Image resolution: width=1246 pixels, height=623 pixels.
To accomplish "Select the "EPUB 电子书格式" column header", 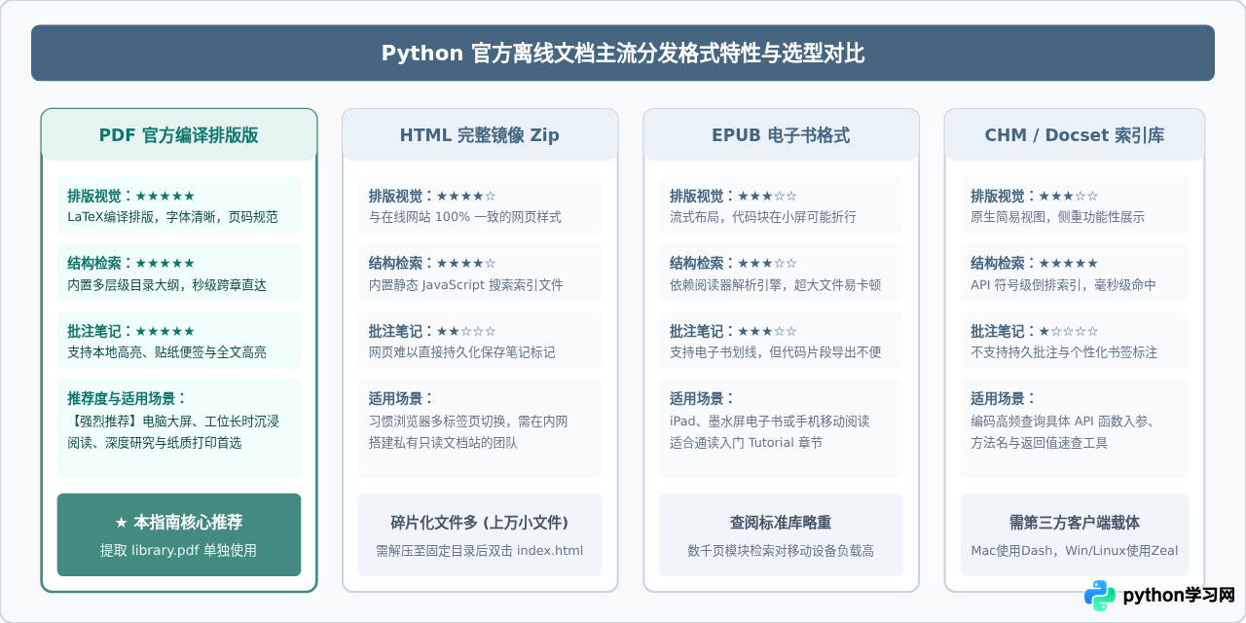I will coord(781,135).
